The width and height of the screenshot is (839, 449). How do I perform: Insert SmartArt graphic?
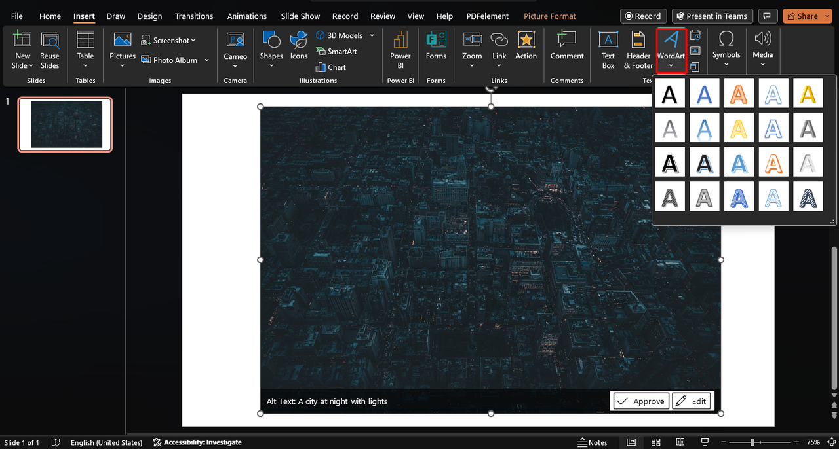[336, 51]
